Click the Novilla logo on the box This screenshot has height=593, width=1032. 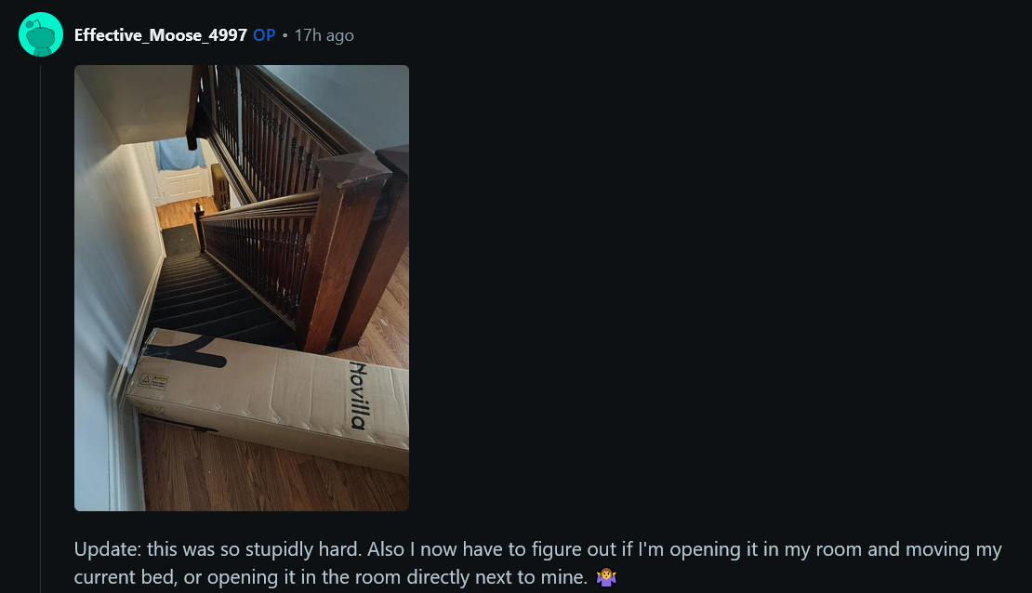(357, 395)
